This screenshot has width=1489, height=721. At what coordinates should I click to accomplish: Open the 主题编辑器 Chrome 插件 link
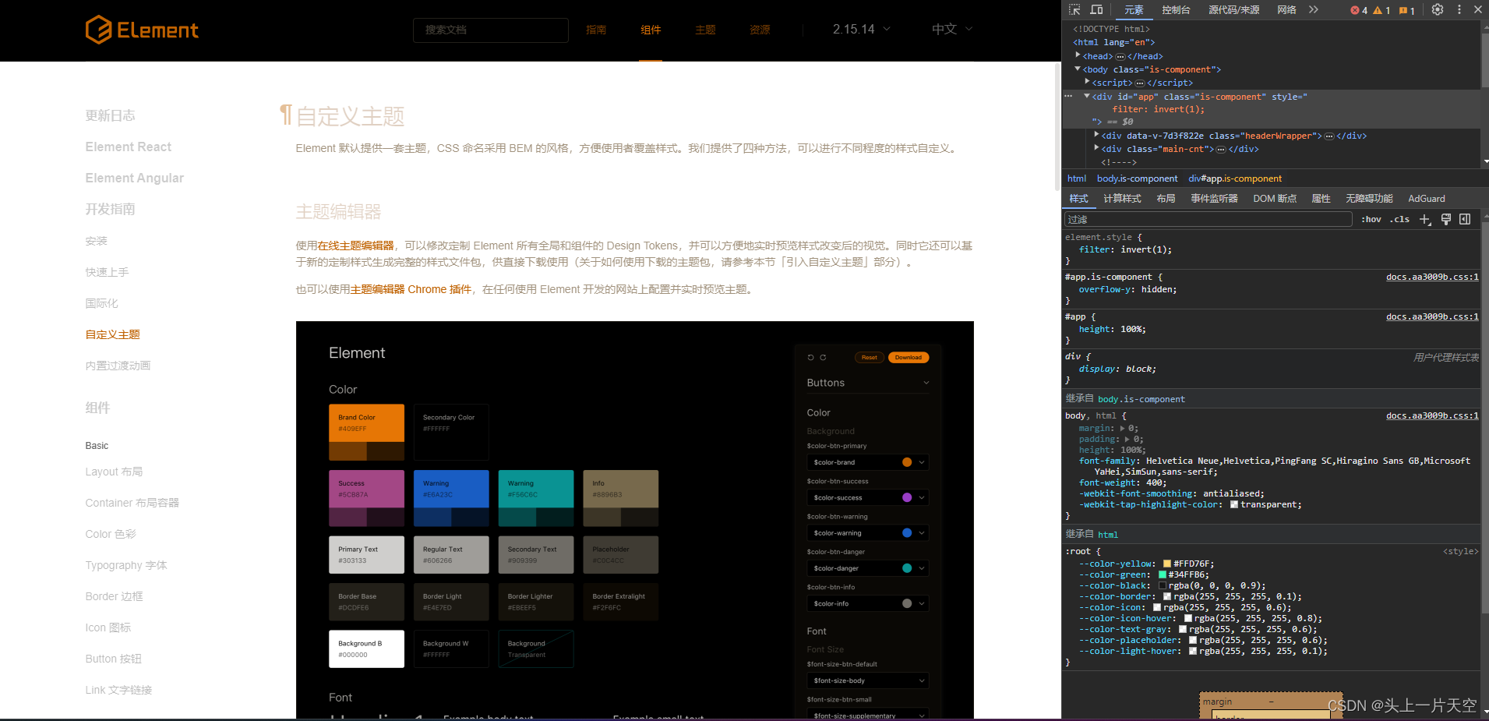(411, 289)
